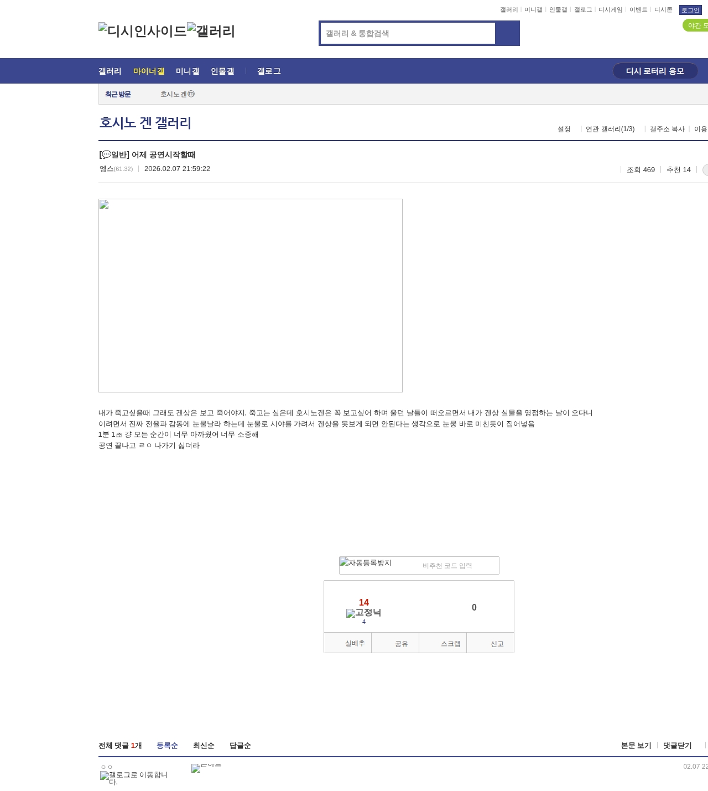Open the 이벤트 header link
708x791 pixels.
[x=638, y=10]
